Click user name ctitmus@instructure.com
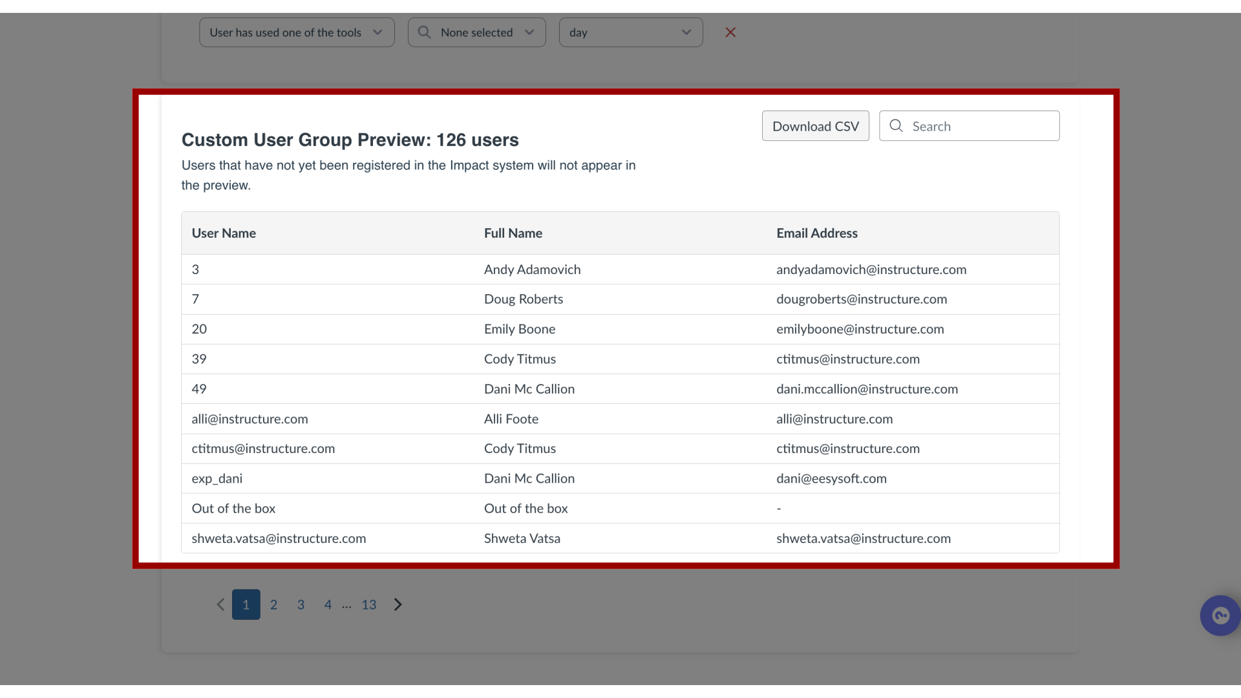This screenshot has height=698, width=1241. (263, 449)
